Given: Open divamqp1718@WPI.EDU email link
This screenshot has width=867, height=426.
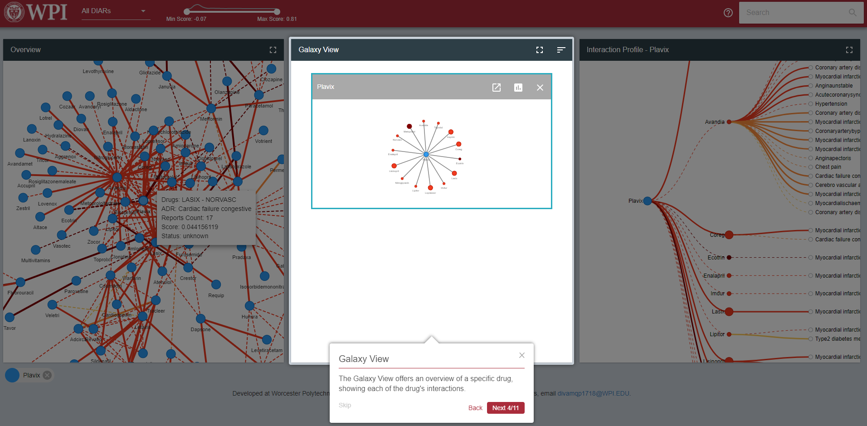Looking at the screenshot, I should (593, 393).
